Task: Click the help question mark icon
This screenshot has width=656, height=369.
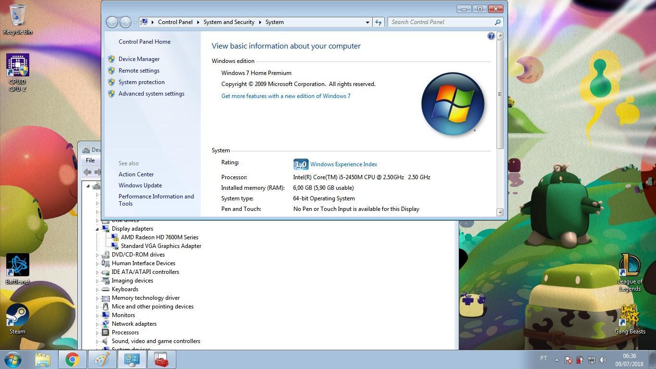Action: 491,36
